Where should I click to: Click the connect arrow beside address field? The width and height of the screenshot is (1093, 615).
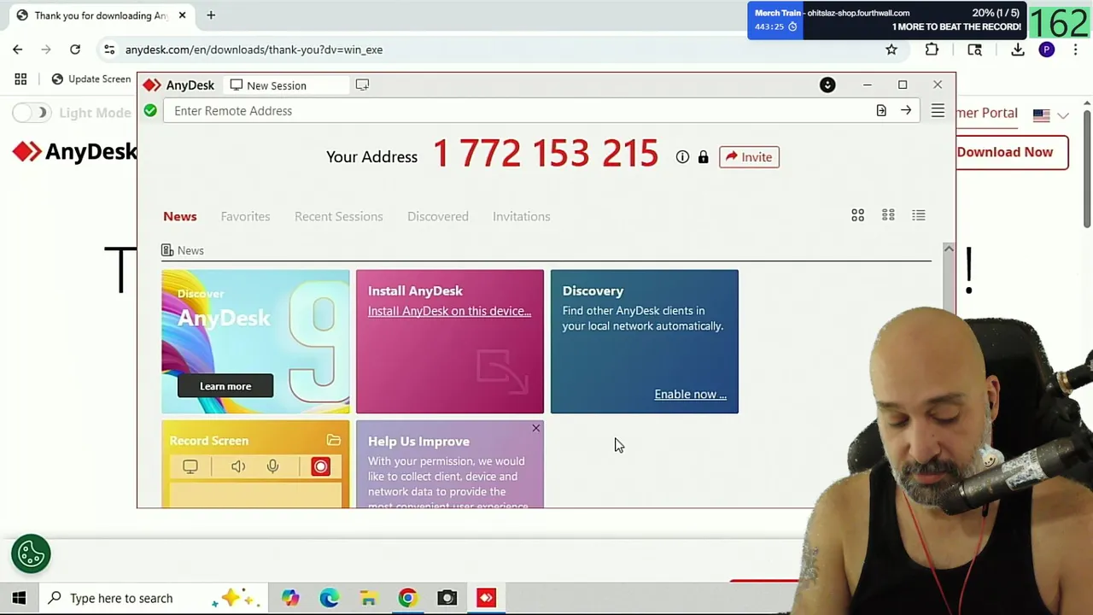(x=906, y=110)
